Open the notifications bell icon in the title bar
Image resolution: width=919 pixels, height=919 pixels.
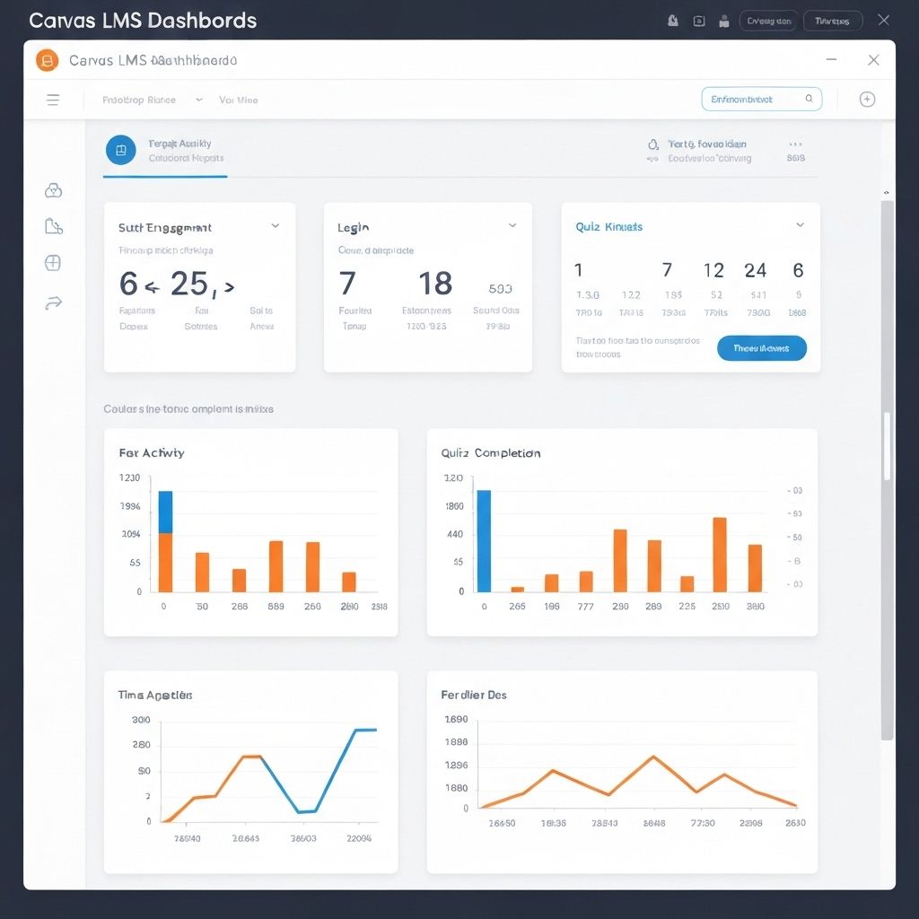coord(673,20)
